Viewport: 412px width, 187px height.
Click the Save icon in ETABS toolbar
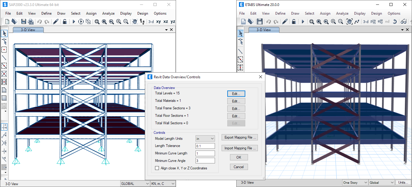pyautogui.click(x=260, y=22)
